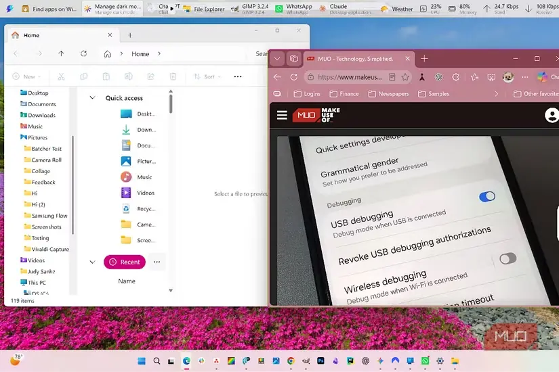Viewport: 559px width, 372px height.
Task: Open Recent section ellipsis options
Action: coord(157,262)
